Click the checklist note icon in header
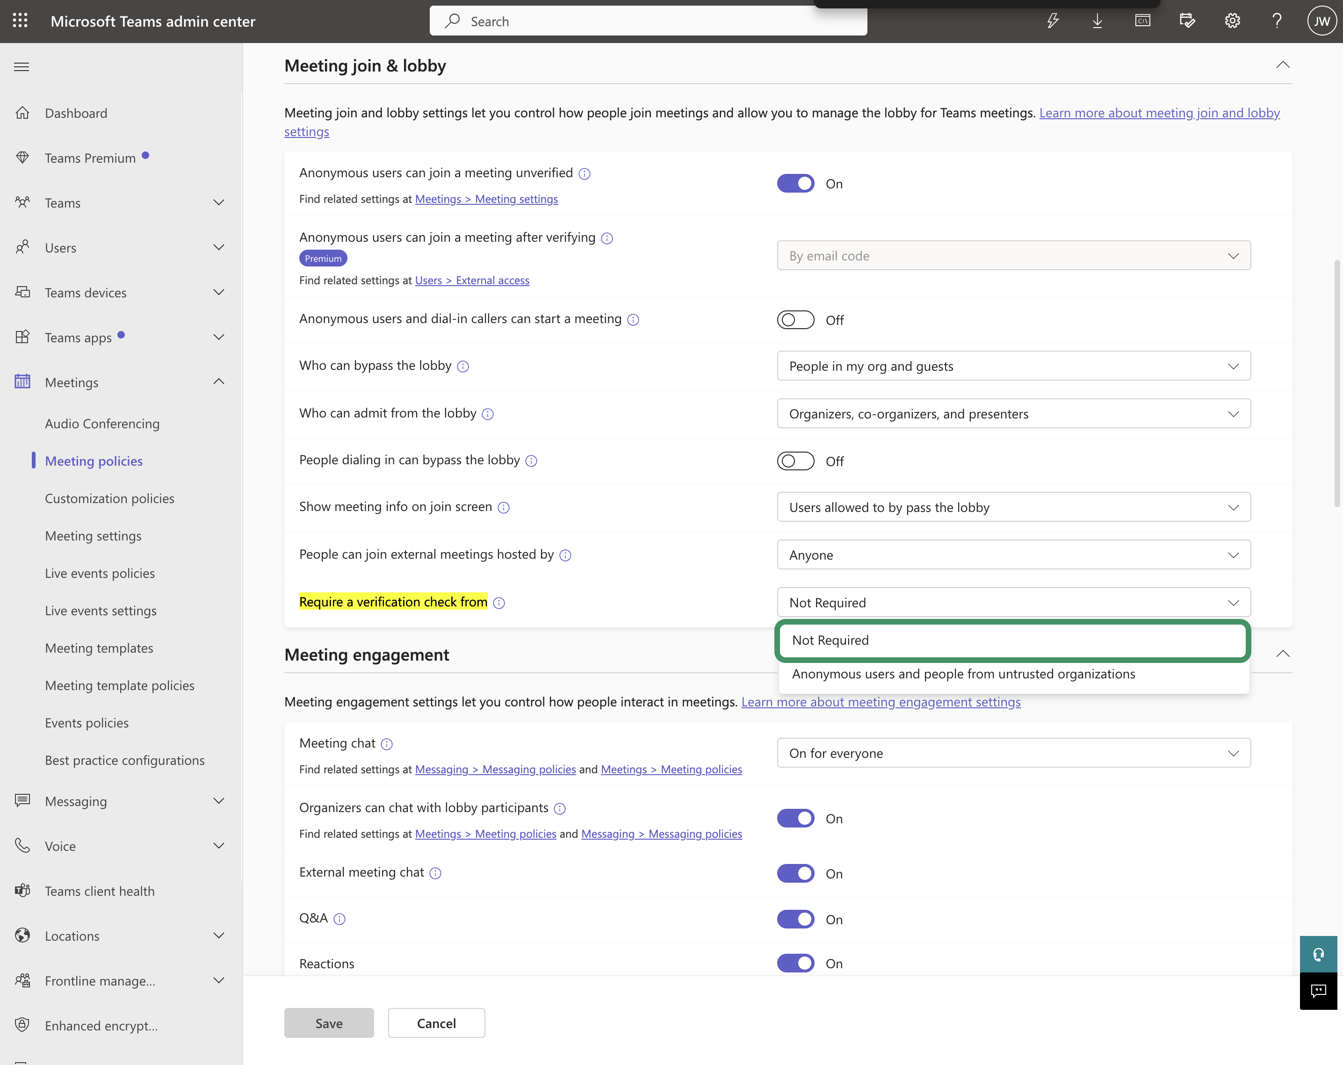The height and width of the screenshot is (1065, 1343). [1187, 21]
